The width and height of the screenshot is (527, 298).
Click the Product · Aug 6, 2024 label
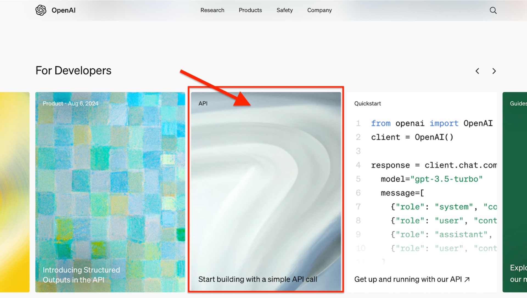pos(71,103)
